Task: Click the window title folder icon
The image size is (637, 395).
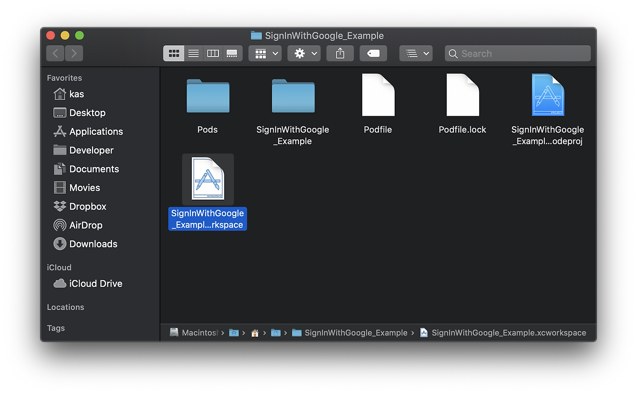Action: coord(256,35)
